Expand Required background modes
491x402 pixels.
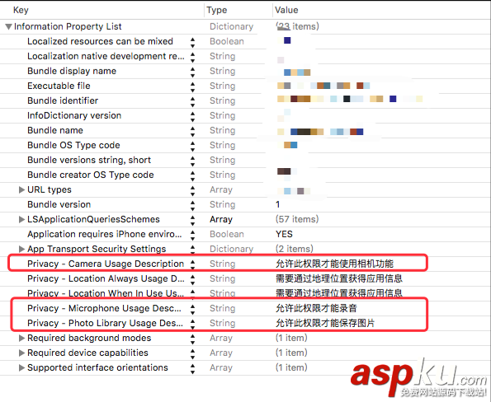tap(21, 338)
